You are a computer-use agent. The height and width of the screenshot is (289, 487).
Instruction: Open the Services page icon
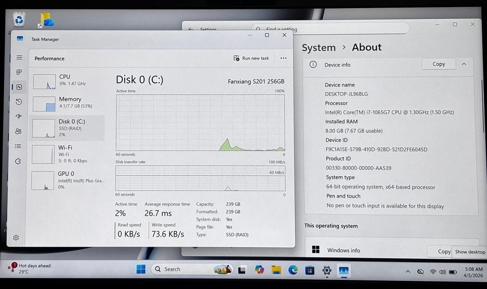coord(18,161)
